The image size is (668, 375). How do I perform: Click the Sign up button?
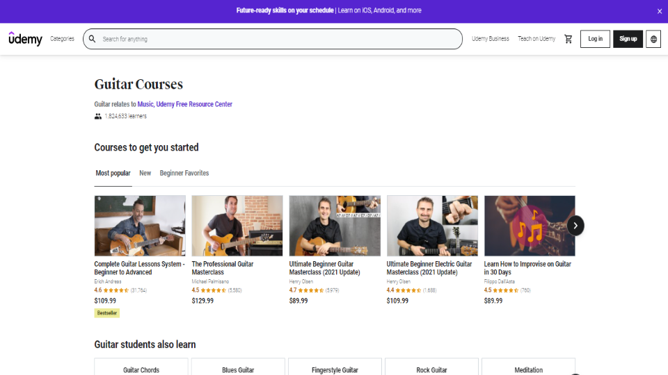click(x=628, y=39)
